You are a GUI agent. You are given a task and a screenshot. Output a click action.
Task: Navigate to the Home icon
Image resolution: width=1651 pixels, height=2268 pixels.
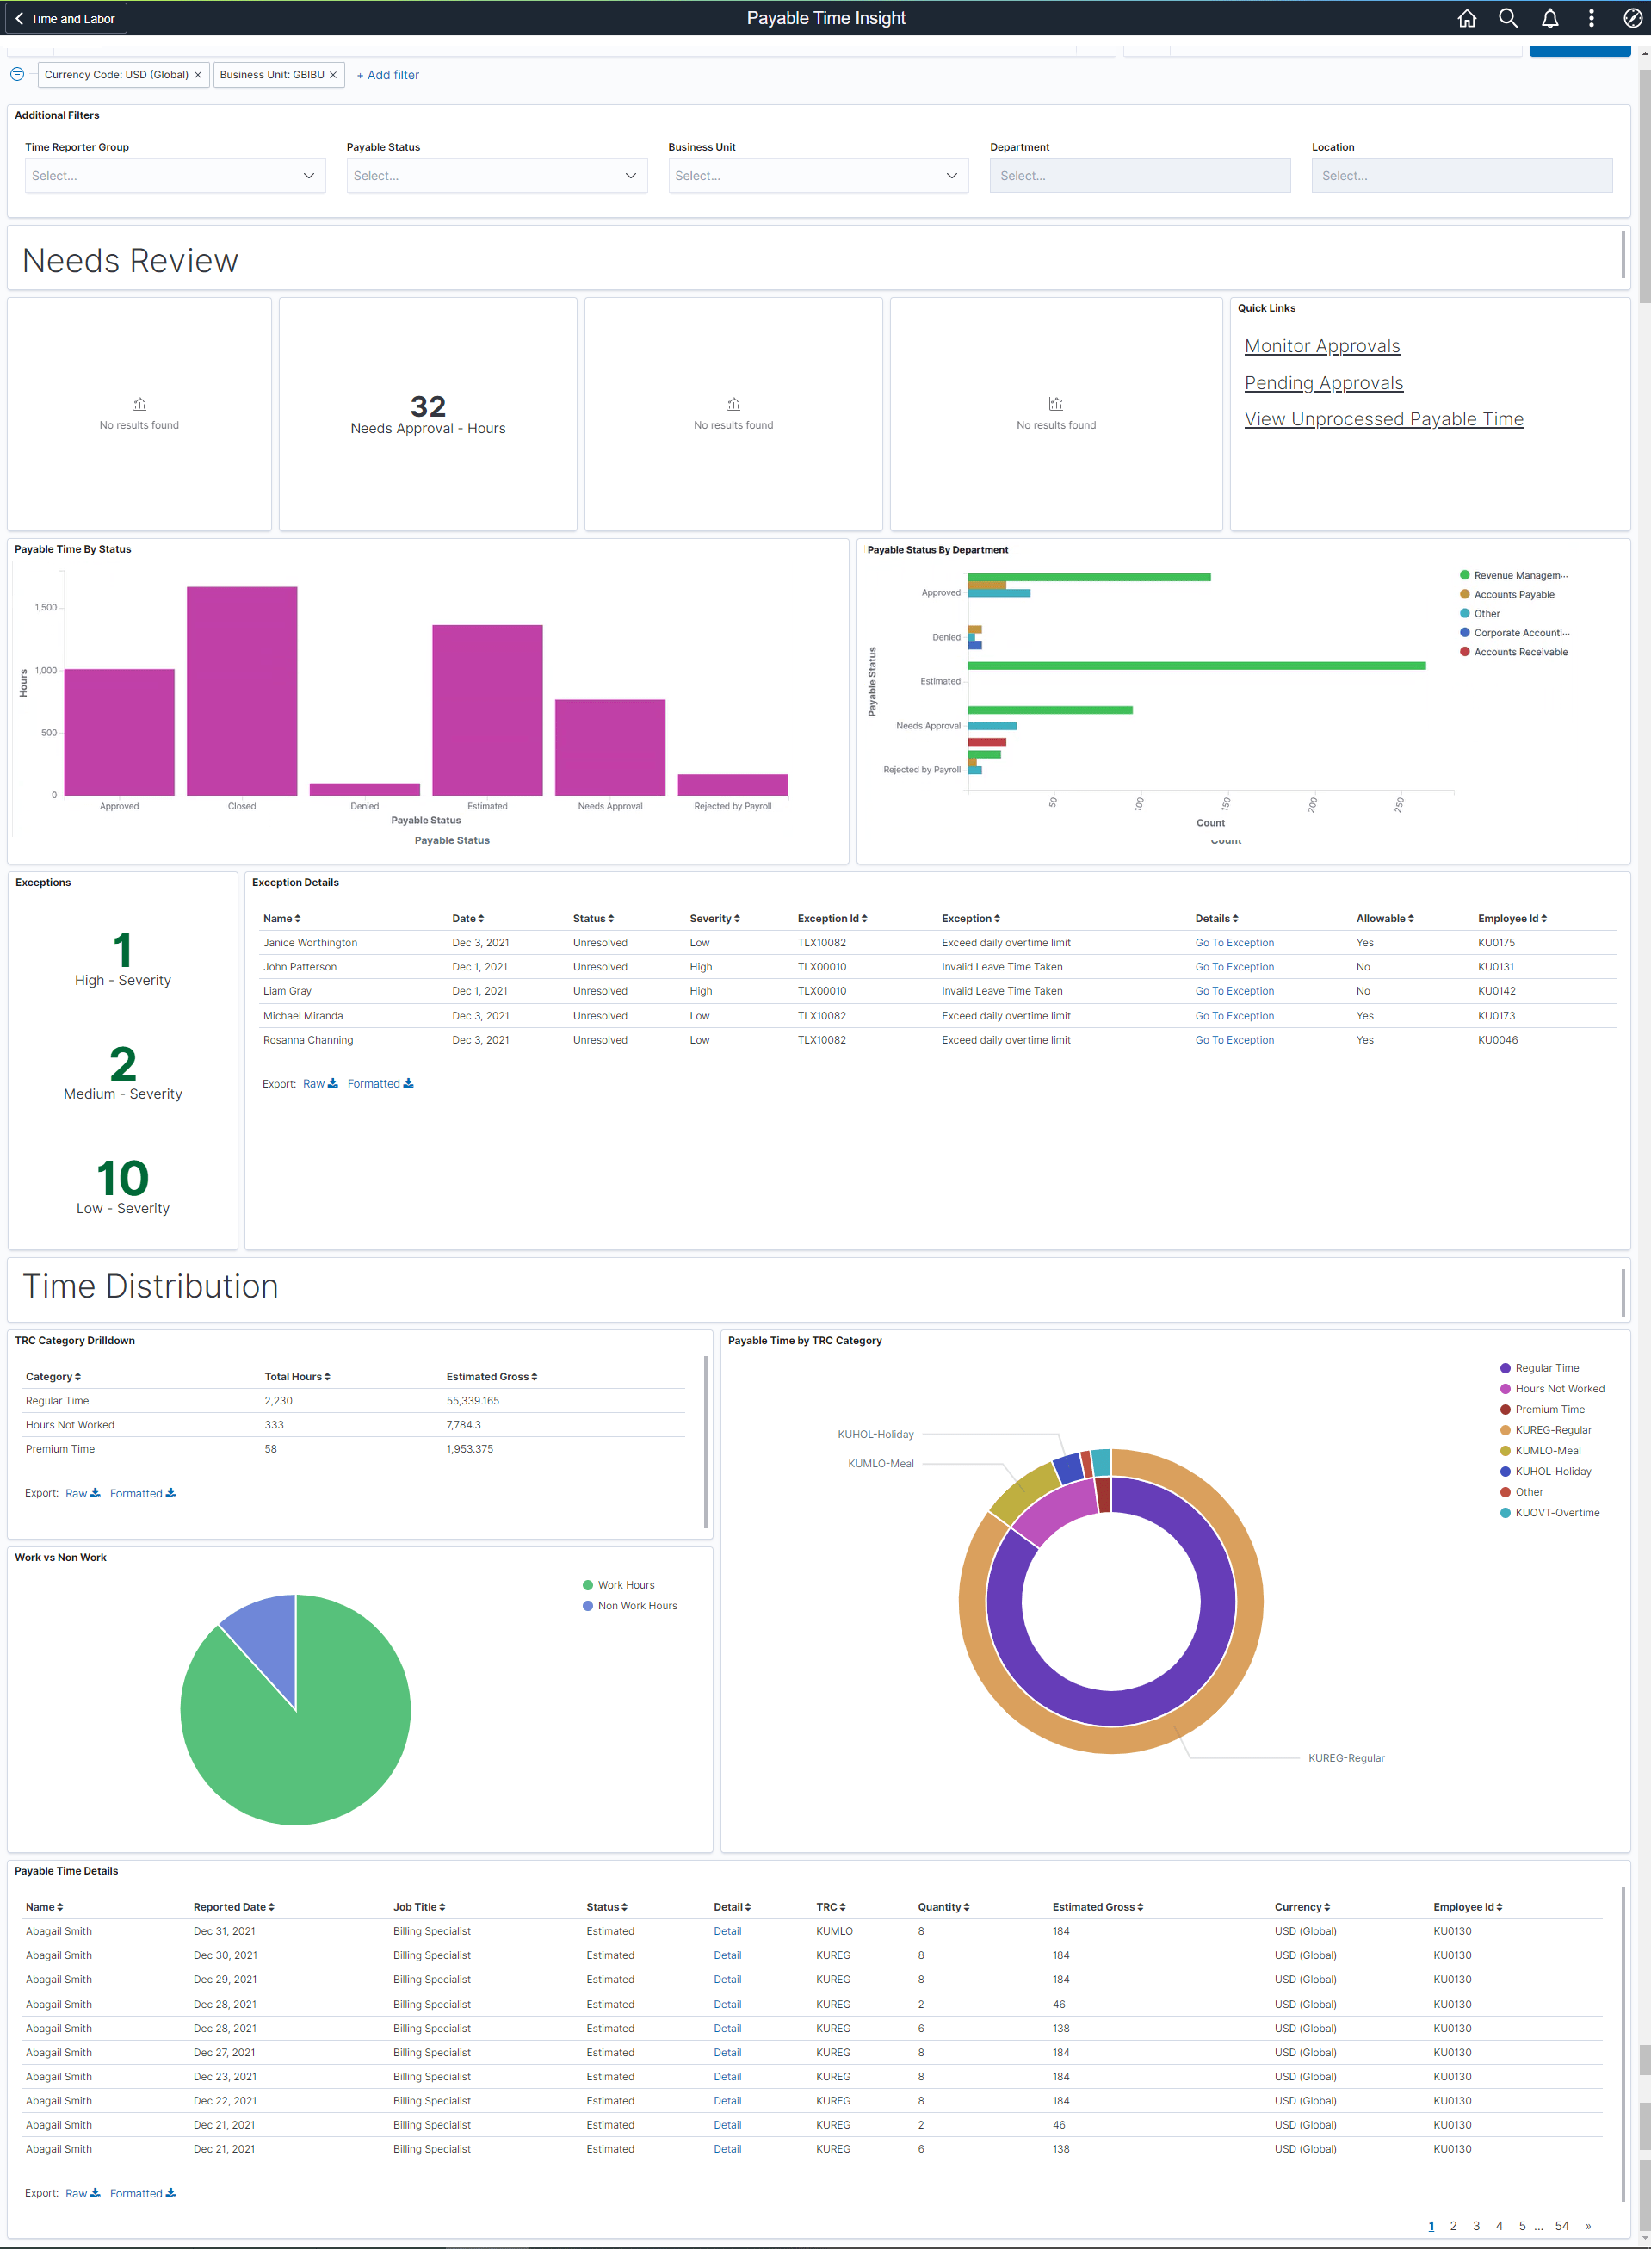pyautogui.click(x=1467, y=18)
